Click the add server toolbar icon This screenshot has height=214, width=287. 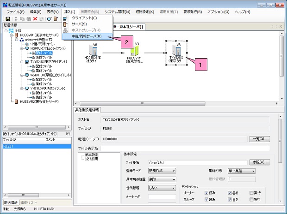56,18
